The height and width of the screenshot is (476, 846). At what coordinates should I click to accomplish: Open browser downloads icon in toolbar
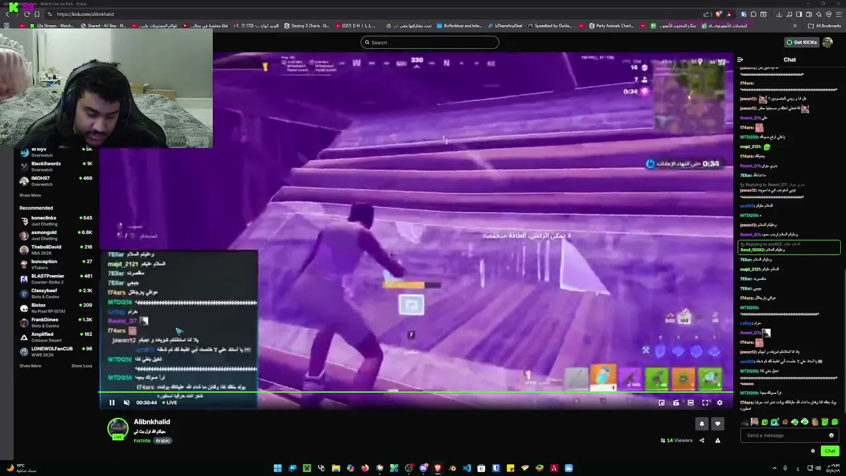click(779, 14)
